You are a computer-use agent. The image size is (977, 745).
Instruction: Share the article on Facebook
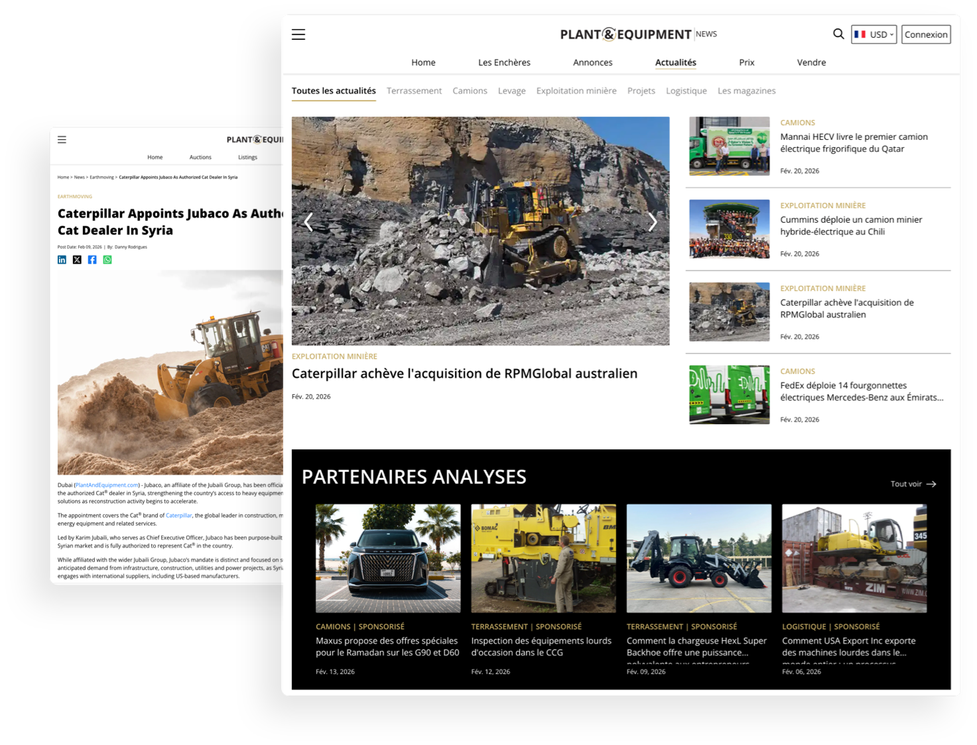coord(92,260)
